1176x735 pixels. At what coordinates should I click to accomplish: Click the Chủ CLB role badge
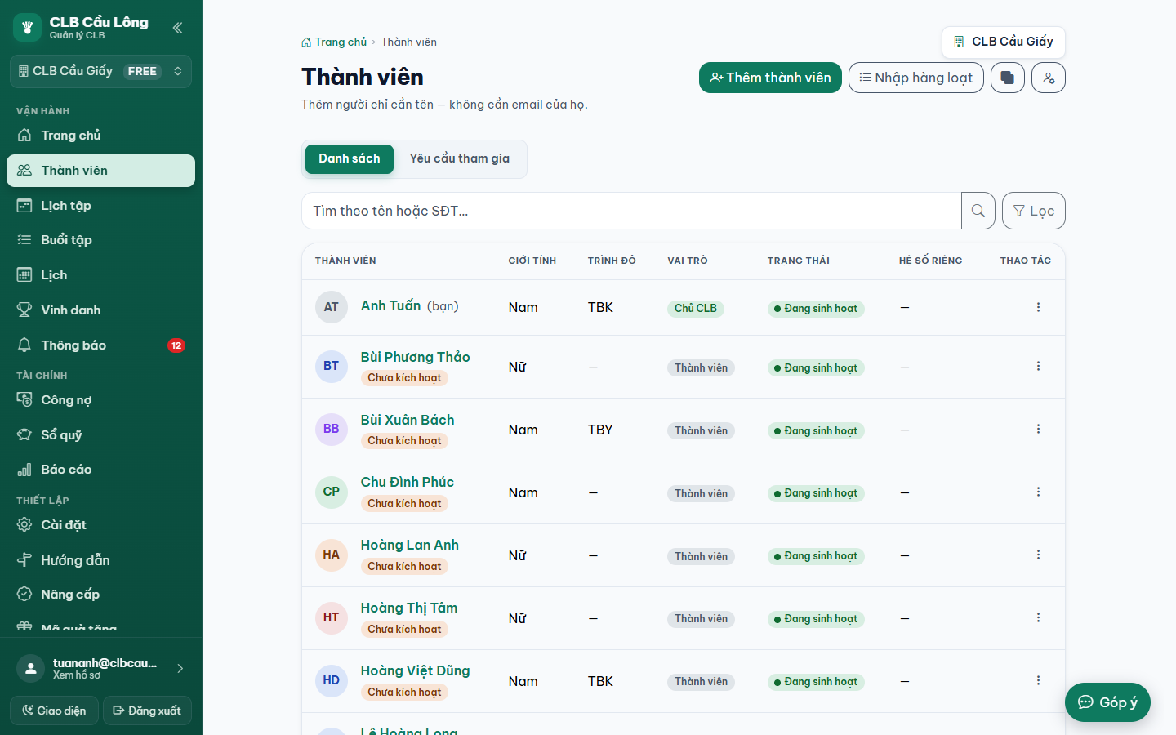(x=696, y=308)
